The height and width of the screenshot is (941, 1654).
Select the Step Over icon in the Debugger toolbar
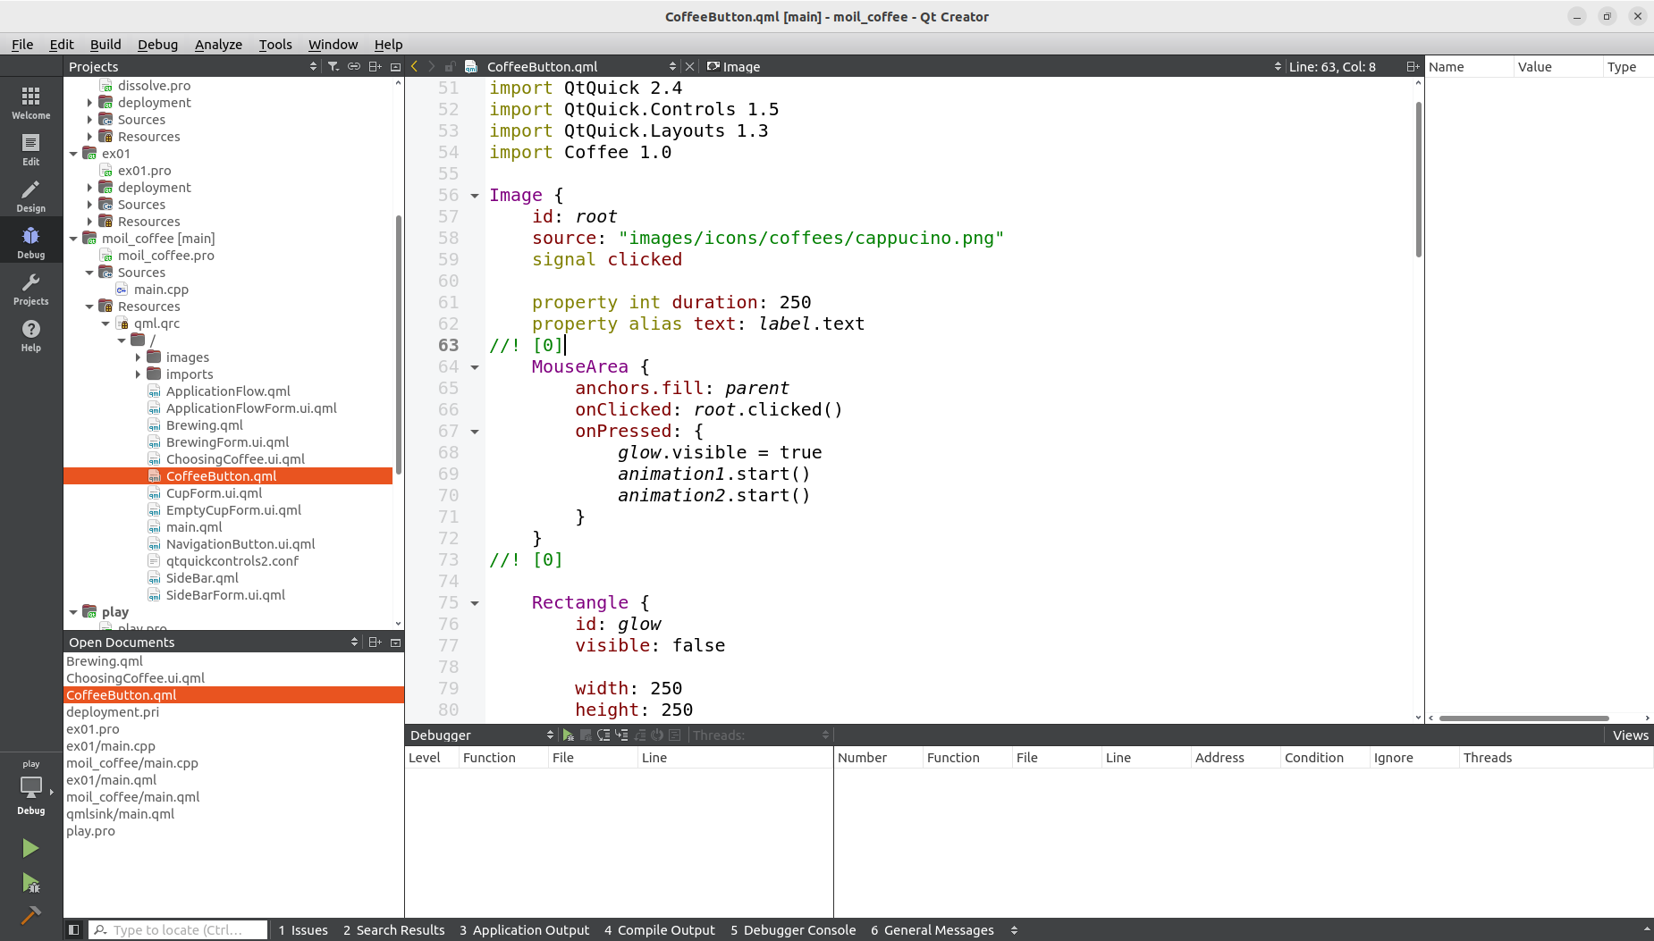point(604,735)
